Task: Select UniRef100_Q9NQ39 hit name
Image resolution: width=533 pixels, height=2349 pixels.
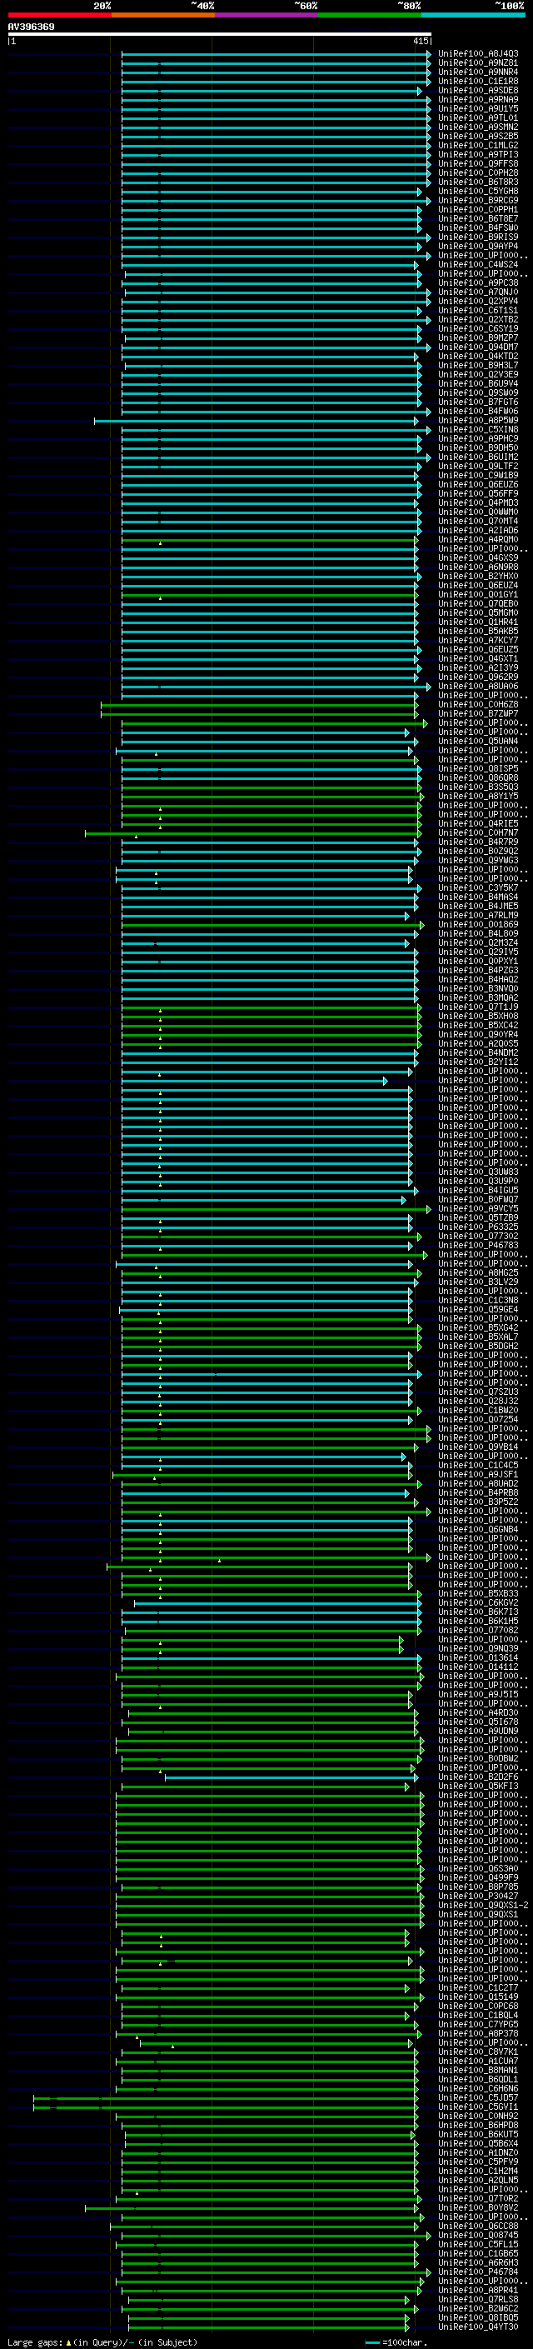Action: coord(478,1649)
